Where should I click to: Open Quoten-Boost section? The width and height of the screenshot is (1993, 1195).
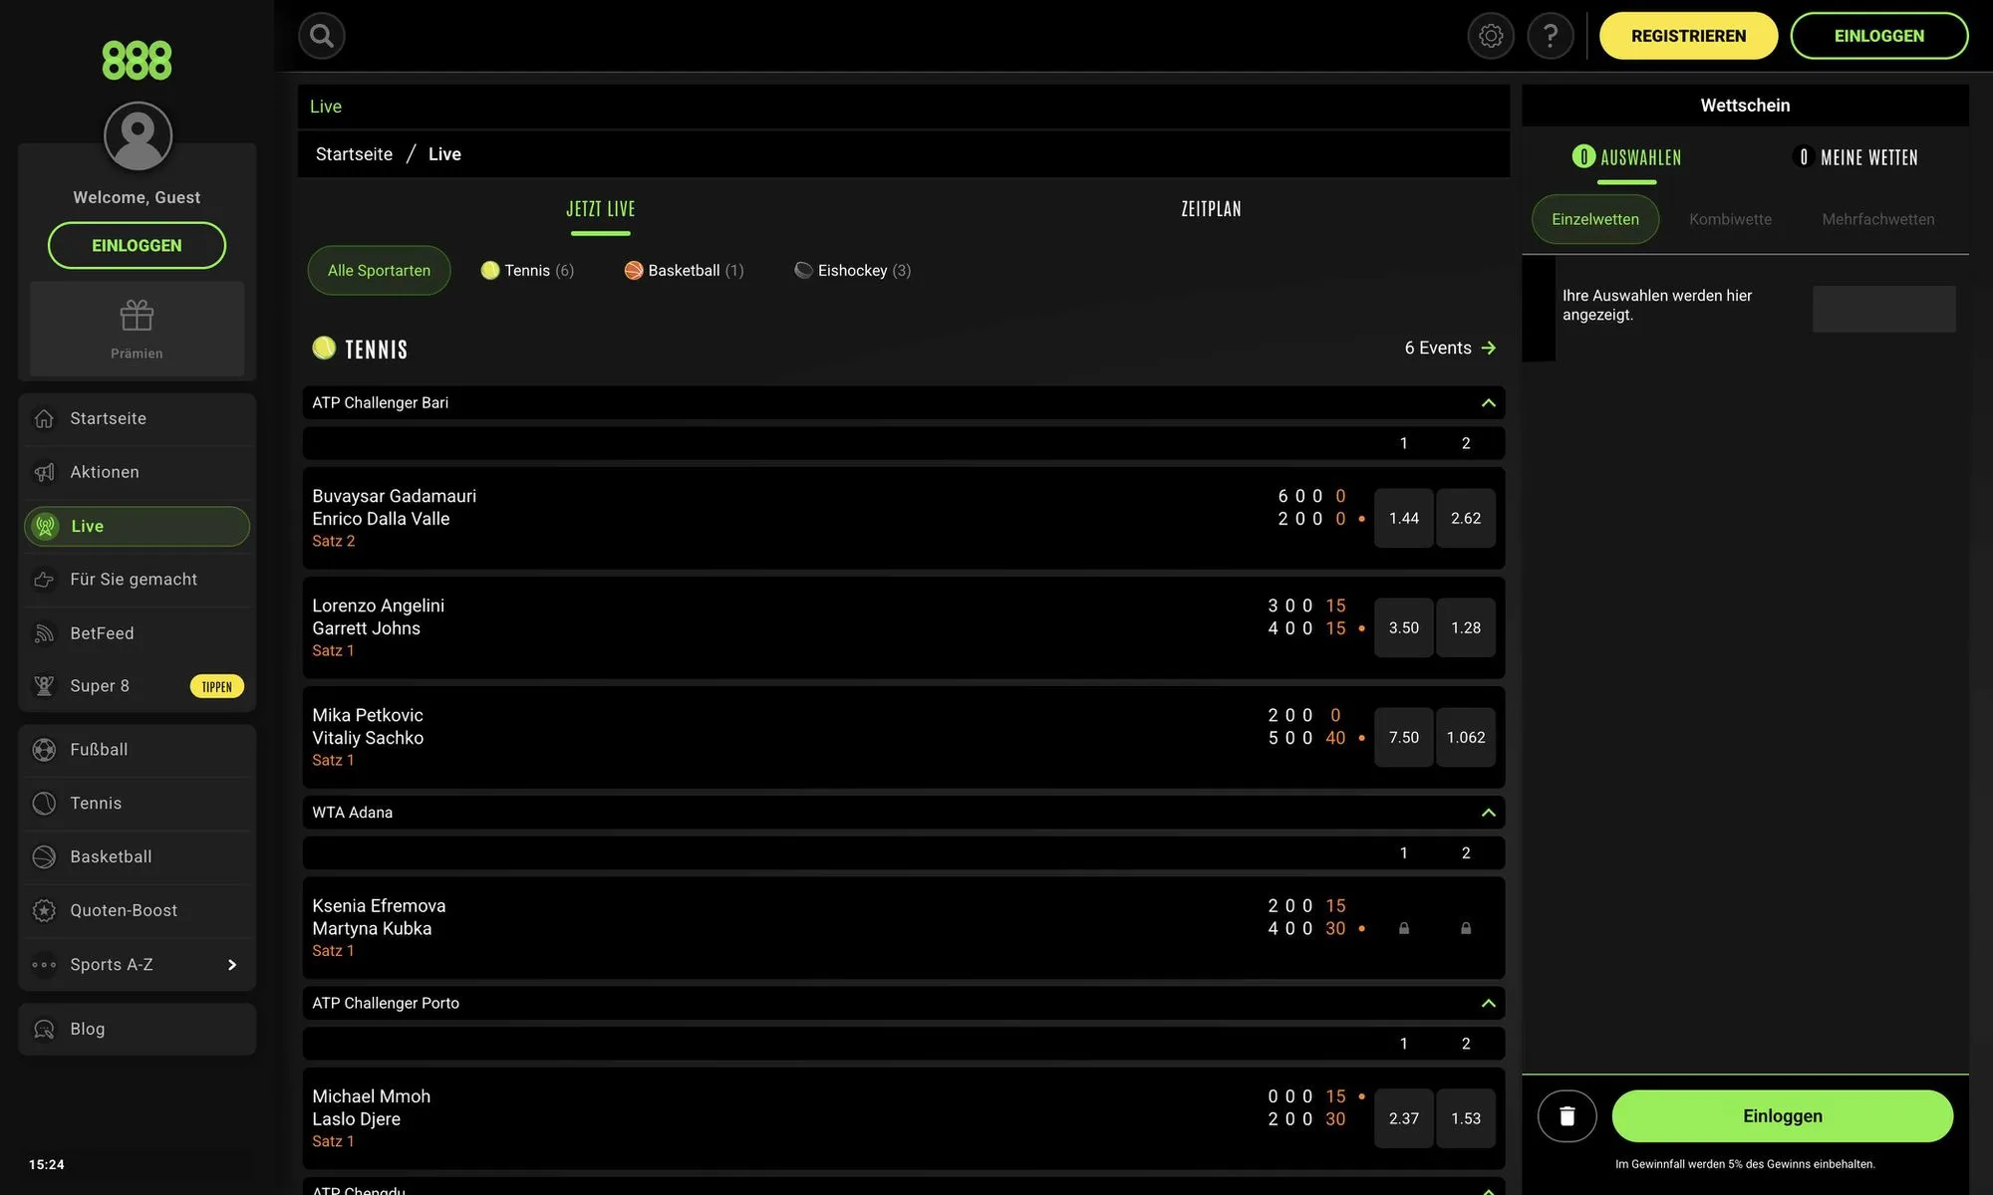point(138,911)
